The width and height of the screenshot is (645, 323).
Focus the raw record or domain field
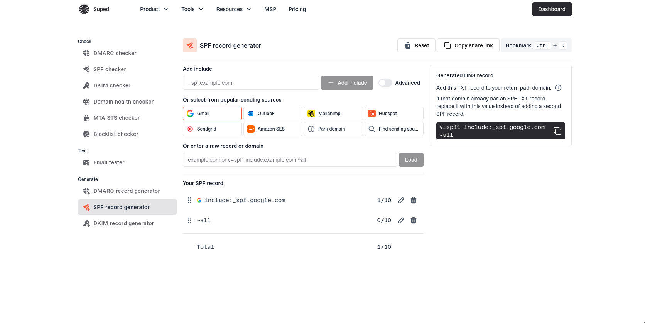(x=290, y=160)
